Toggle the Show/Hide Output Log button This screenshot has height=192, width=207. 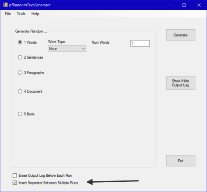tap(181, 83)
